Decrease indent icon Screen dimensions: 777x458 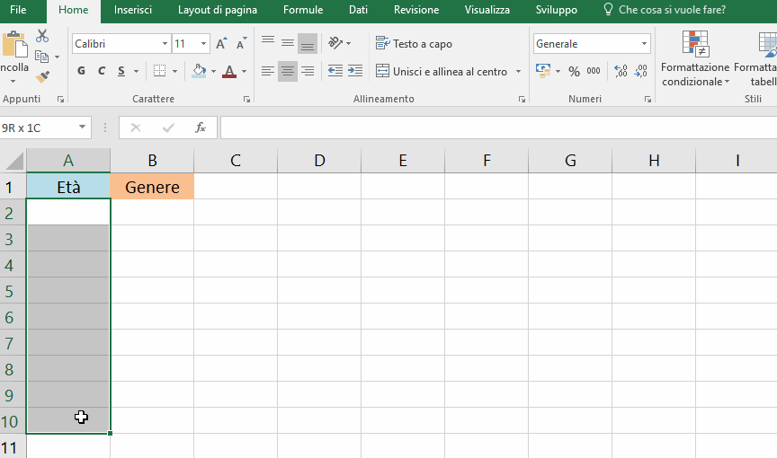pos(335,71)
